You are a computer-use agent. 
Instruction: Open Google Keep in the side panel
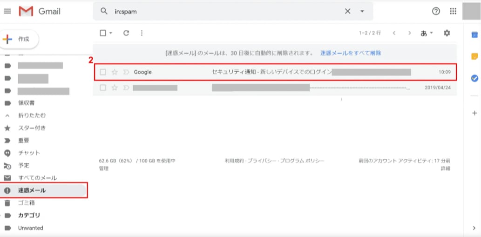point(474,56)
